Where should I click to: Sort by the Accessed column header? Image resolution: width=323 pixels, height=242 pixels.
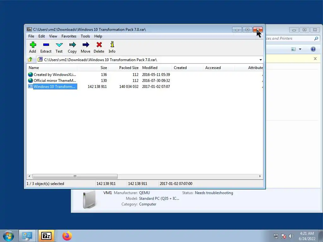219,68
